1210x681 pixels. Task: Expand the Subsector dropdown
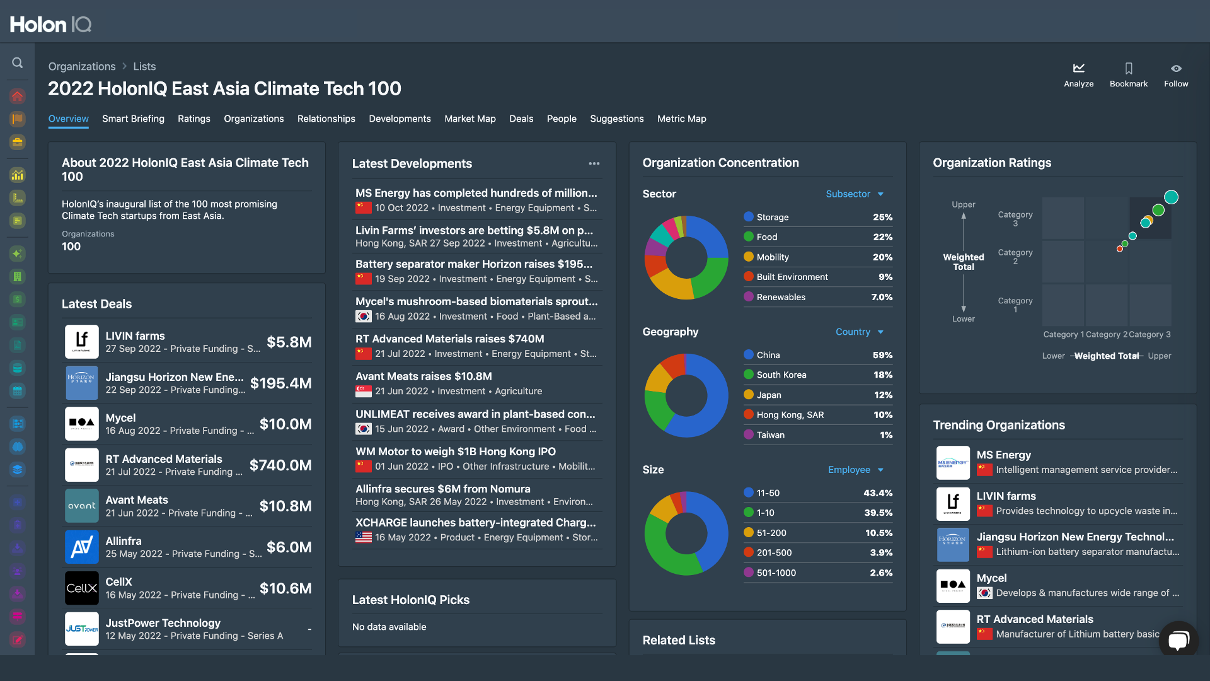(855, 194)
